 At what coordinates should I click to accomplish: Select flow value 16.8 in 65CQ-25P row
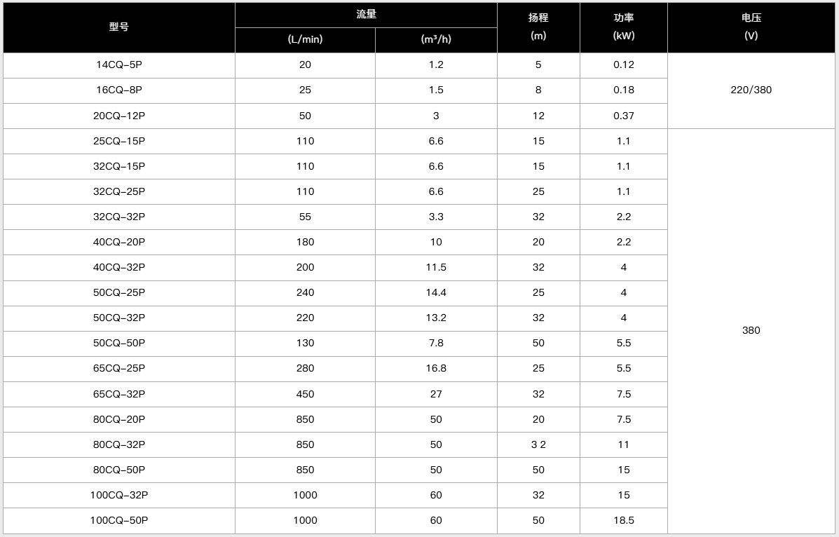pyautogui.click(x=436, y=369)
